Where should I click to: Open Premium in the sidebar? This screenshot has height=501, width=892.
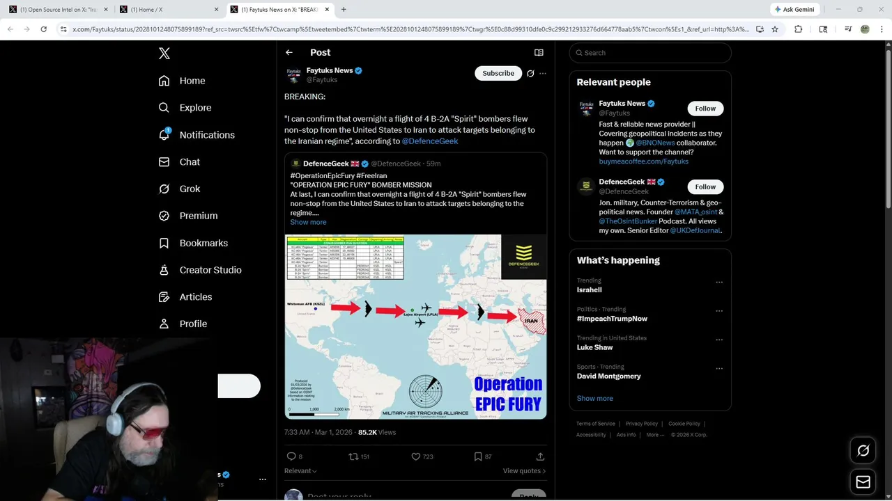point(188,216)
